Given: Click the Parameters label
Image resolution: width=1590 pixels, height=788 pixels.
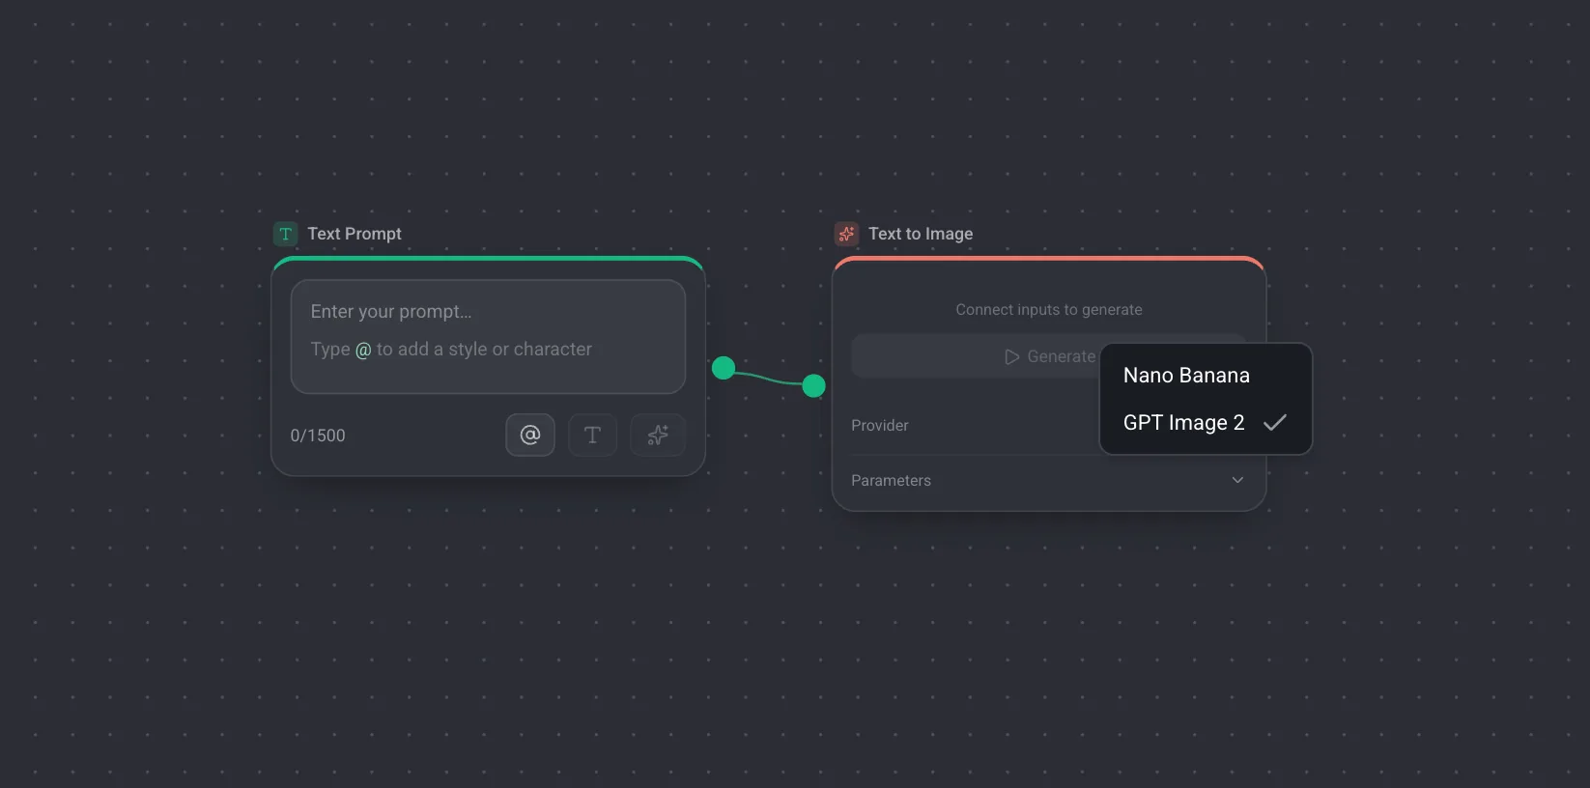Looking at the screenshot, I should coord(892,480).
